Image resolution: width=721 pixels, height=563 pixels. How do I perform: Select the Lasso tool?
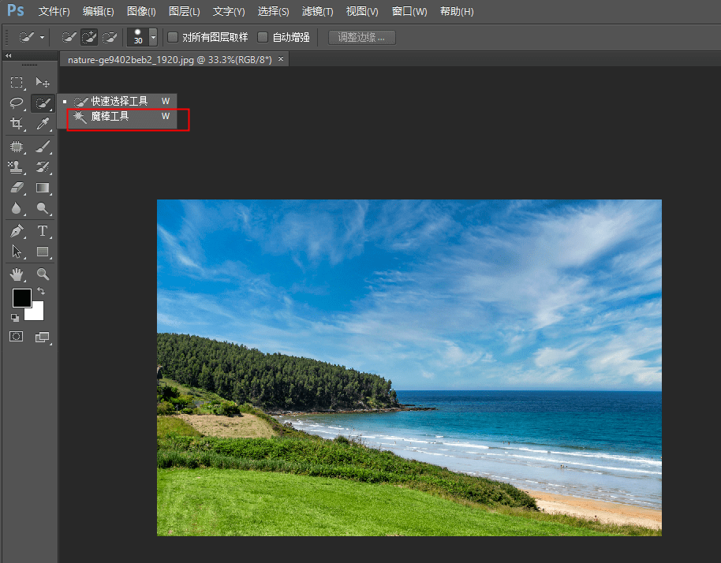(17, 103)
